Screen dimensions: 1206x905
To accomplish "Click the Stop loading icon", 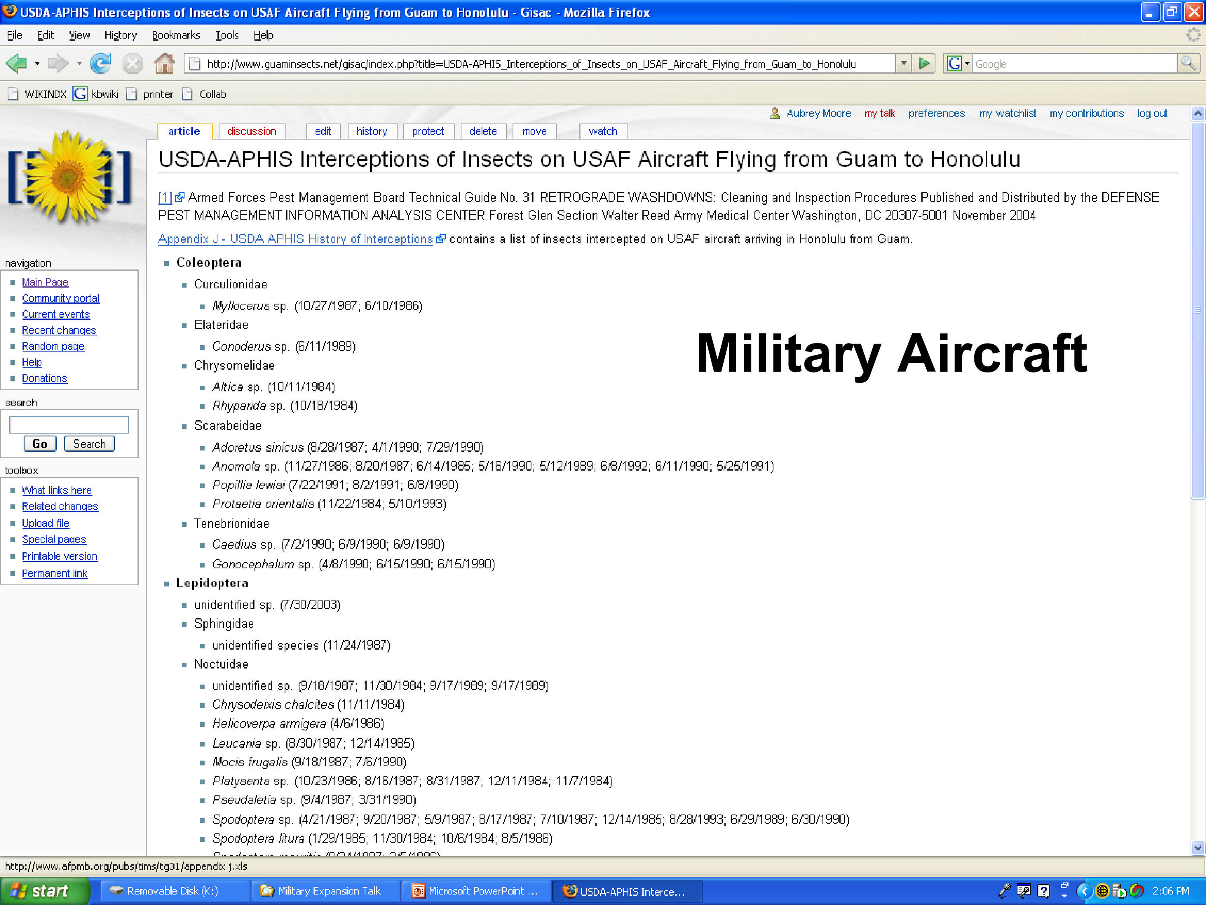I will tap(133, 64).
